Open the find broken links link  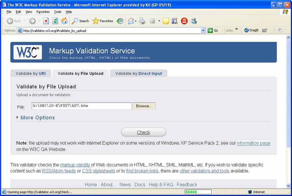tap(142, 171)
